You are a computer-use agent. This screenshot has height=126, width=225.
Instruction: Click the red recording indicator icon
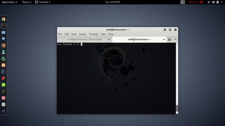pyautogui.click(x=201, y=2)
